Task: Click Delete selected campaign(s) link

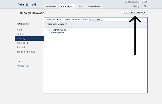Action: click(77, 19)
